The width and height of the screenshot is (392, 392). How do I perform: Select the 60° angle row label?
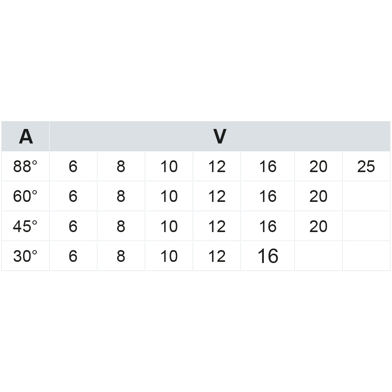pyautogui.click(x=25, y=196)
